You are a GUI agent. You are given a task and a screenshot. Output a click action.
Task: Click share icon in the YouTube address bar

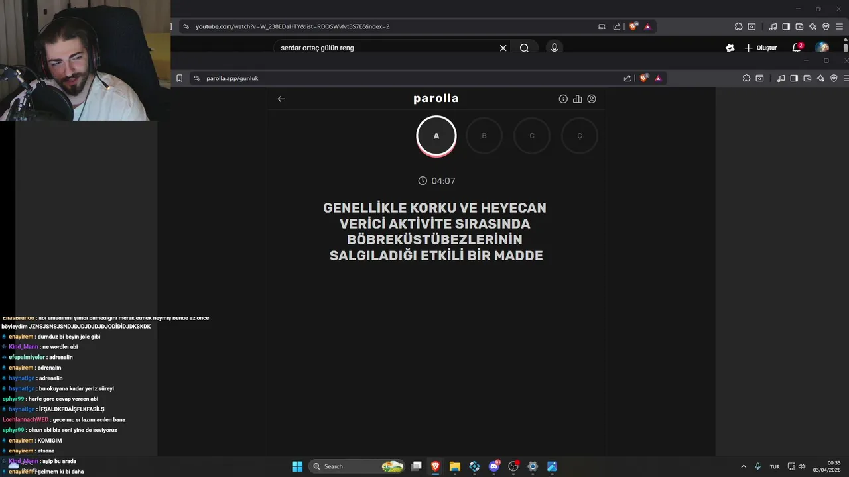coord(617,26)
